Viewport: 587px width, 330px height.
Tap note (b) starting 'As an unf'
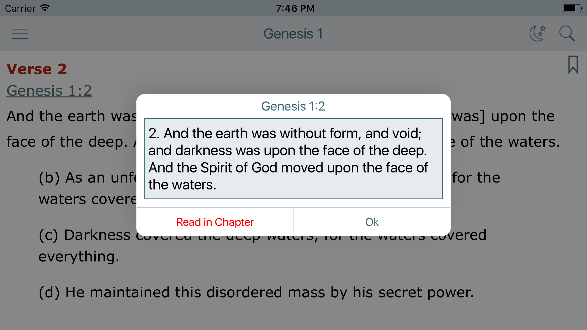click(88, 188)
